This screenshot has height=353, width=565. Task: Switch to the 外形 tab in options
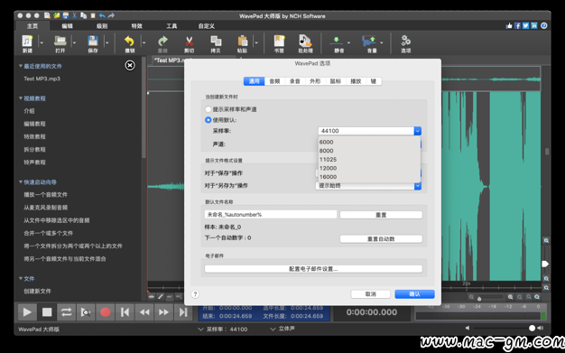click(x=315, y=81)
